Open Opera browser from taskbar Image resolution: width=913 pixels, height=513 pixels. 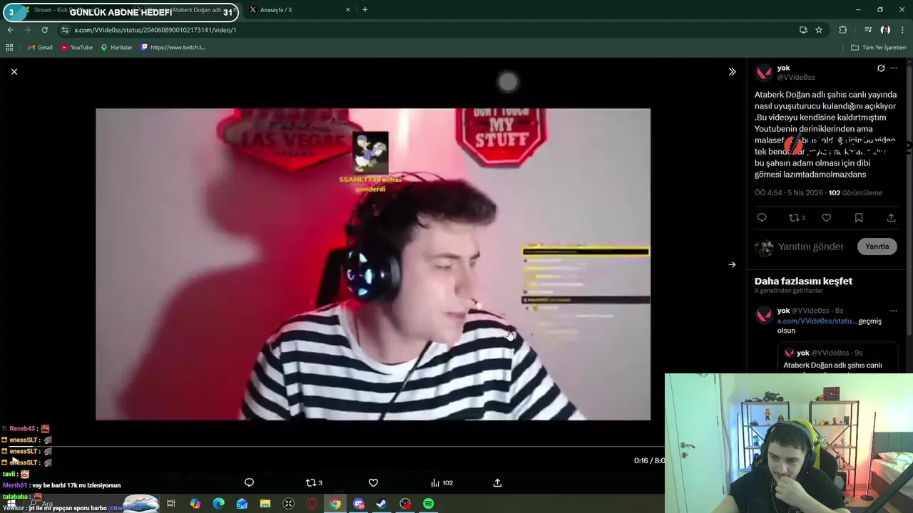[x=312, y=504]
